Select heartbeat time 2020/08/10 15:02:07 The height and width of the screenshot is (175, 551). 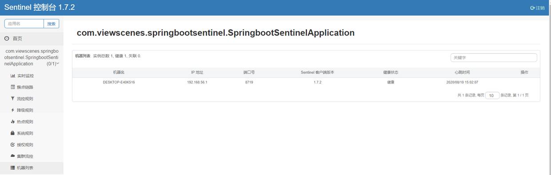[x=462, y=82]
